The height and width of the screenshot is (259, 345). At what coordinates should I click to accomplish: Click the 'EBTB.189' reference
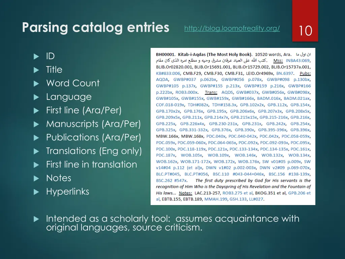193,200
